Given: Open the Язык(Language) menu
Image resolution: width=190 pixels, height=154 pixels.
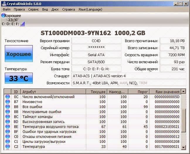Looking at the screenshot, I should (x=90, y=9).
